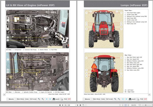This screenshot has width=153, height=107.
Task: Click left cyan previous arrow on left page
Action: tap(47, 99)
